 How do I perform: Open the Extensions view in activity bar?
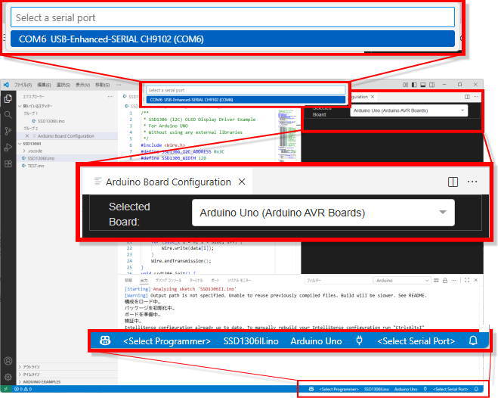coord(8,163)
